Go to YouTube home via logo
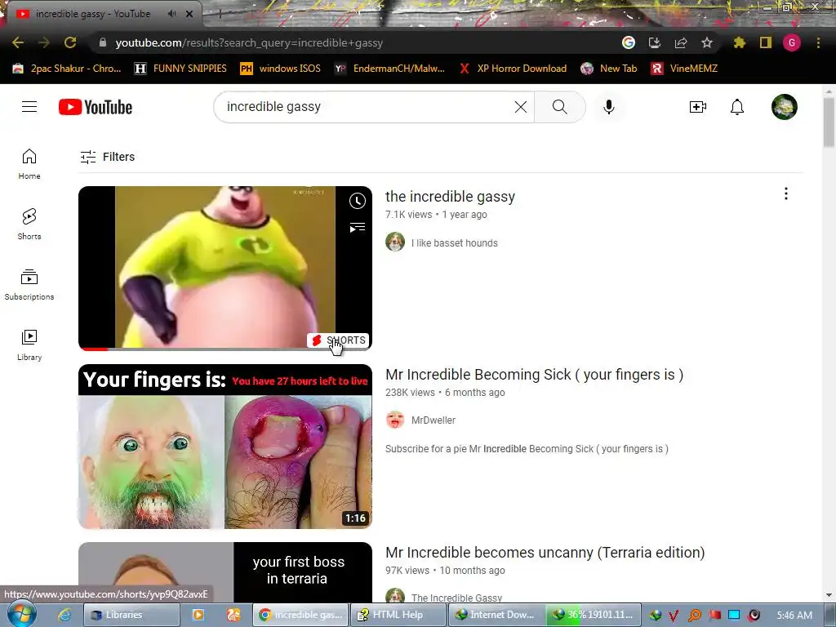The height and width of the screenshot is (627, 836). pyautogui.click(x=96, y=107)
